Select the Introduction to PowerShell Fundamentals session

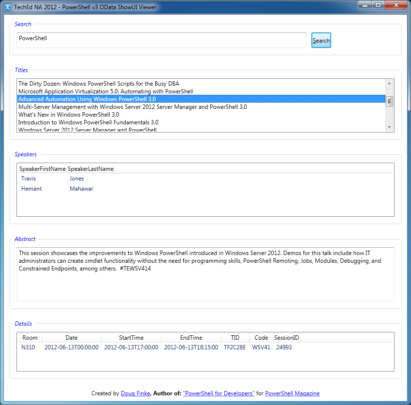(x=88, y=122)
